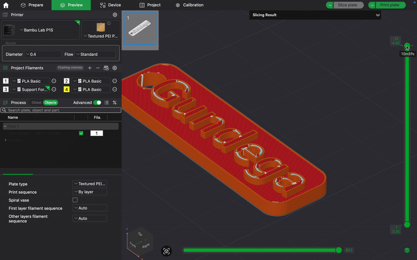This screenshot has height=260, width=417.
Task: Click the Slice plate button
Action: [348, 5]
